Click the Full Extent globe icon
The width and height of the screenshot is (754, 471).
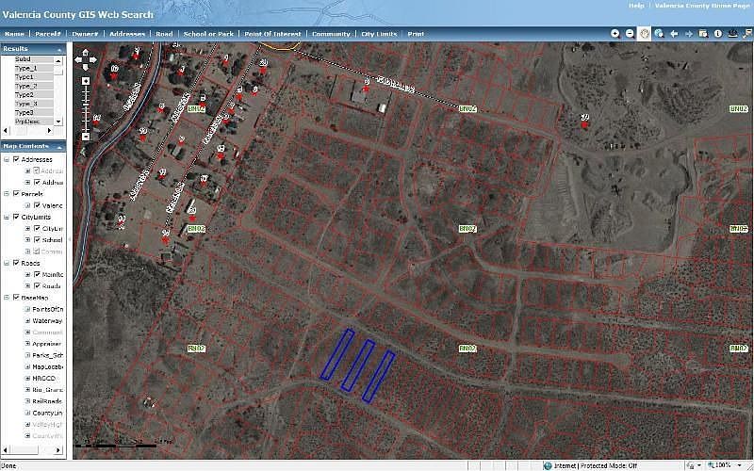point(660,33)
